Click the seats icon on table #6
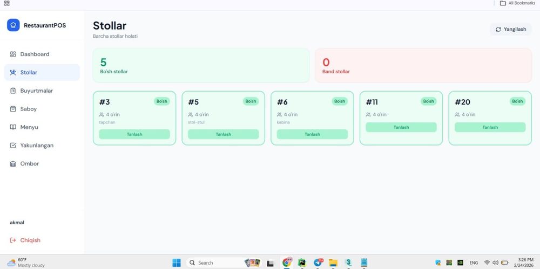The image size is (540, 269). click(x=279, y=114)
